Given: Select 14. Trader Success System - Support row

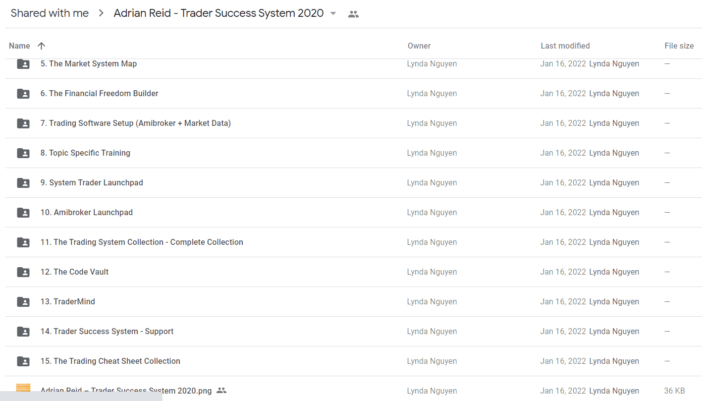Looking at the screenshot, I should click(x=353, y=331).
